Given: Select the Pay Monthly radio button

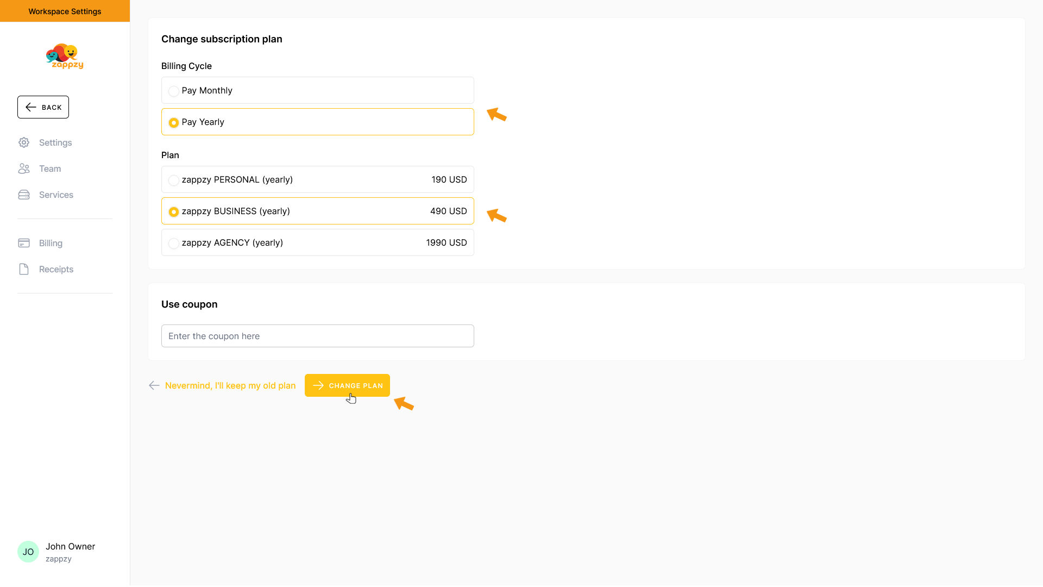Looking at the screenshot, I should (x=174, y=91).
